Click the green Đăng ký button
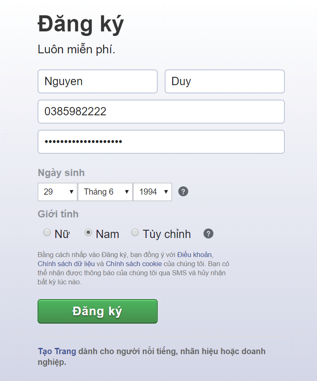Image resolution: width=317 pixels, height=381 pixels. pos(97,311)
